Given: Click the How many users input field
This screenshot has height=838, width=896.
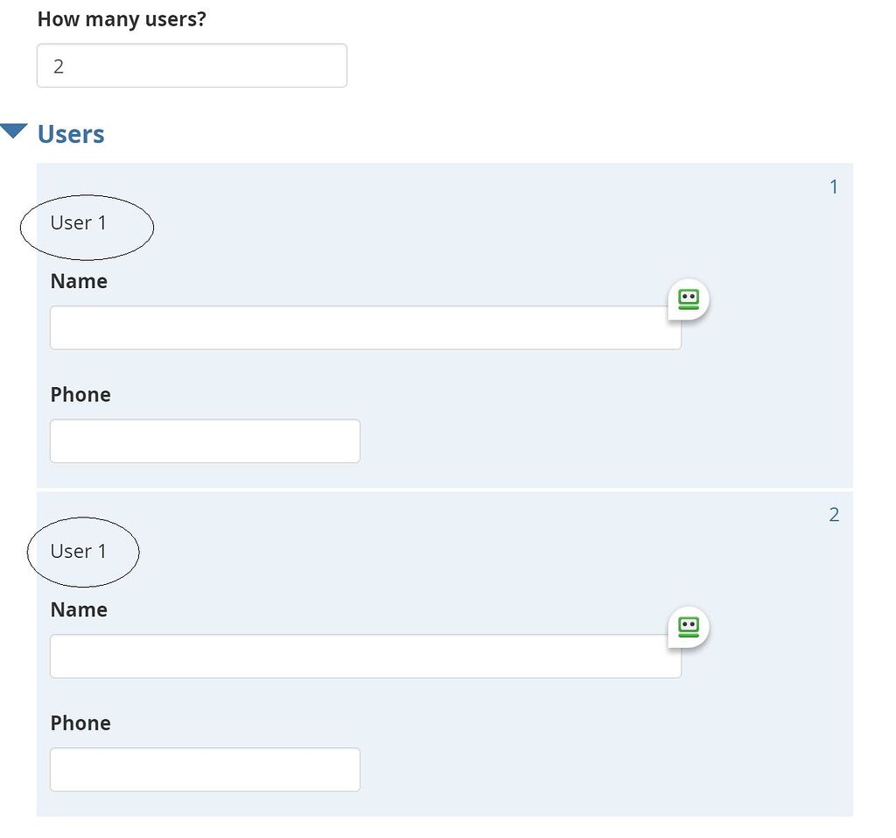Looking at the screenshot, I should pos(191,65).
